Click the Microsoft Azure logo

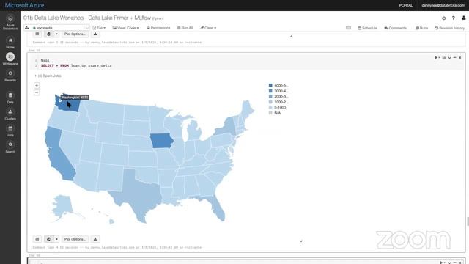[x=24, y=5]
